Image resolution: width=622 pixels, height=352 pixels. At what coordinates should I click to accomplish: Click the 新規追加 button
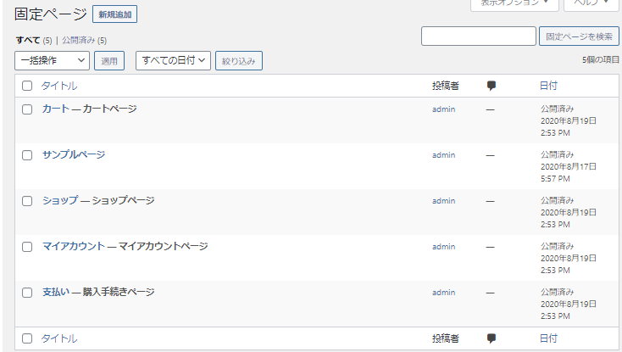tap(114, 14)
